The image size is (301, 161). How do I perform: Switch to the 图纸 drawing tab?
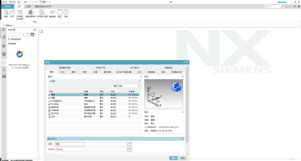[74, 72]
